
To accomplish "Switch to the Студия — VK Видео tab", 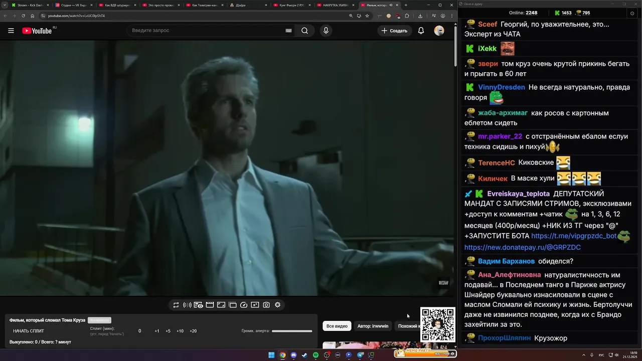I will pyautogui.click(x=73, y=5).
